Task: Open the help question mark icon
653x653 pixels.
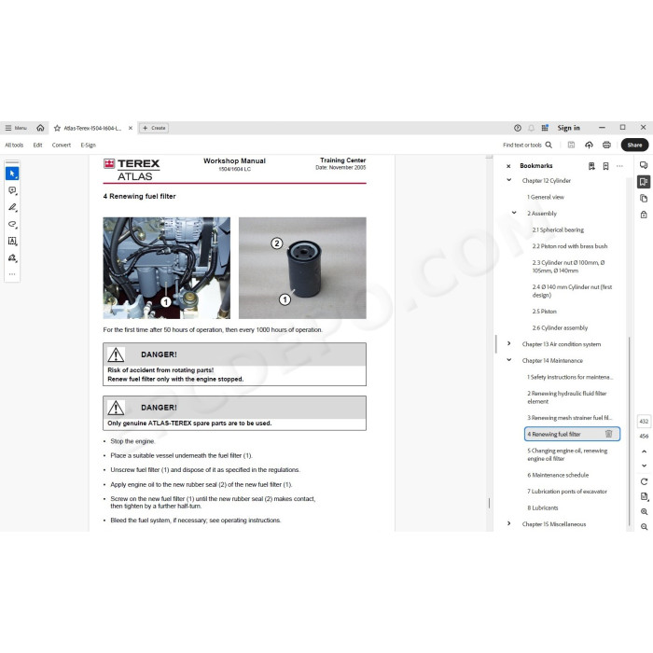Action: click(x=518, y=128)
